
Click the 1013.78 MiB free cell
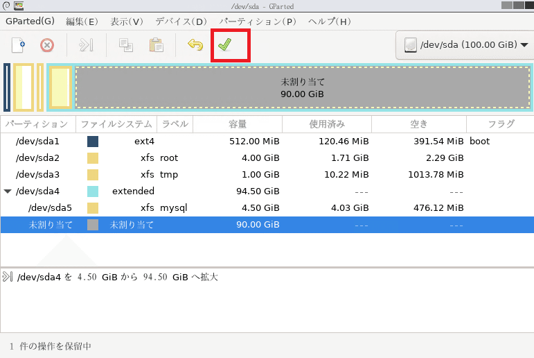point(436,175)
